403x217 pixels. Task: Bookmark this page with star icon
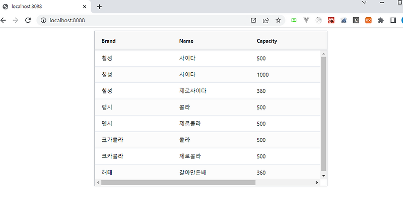click(x=279, y=20)
